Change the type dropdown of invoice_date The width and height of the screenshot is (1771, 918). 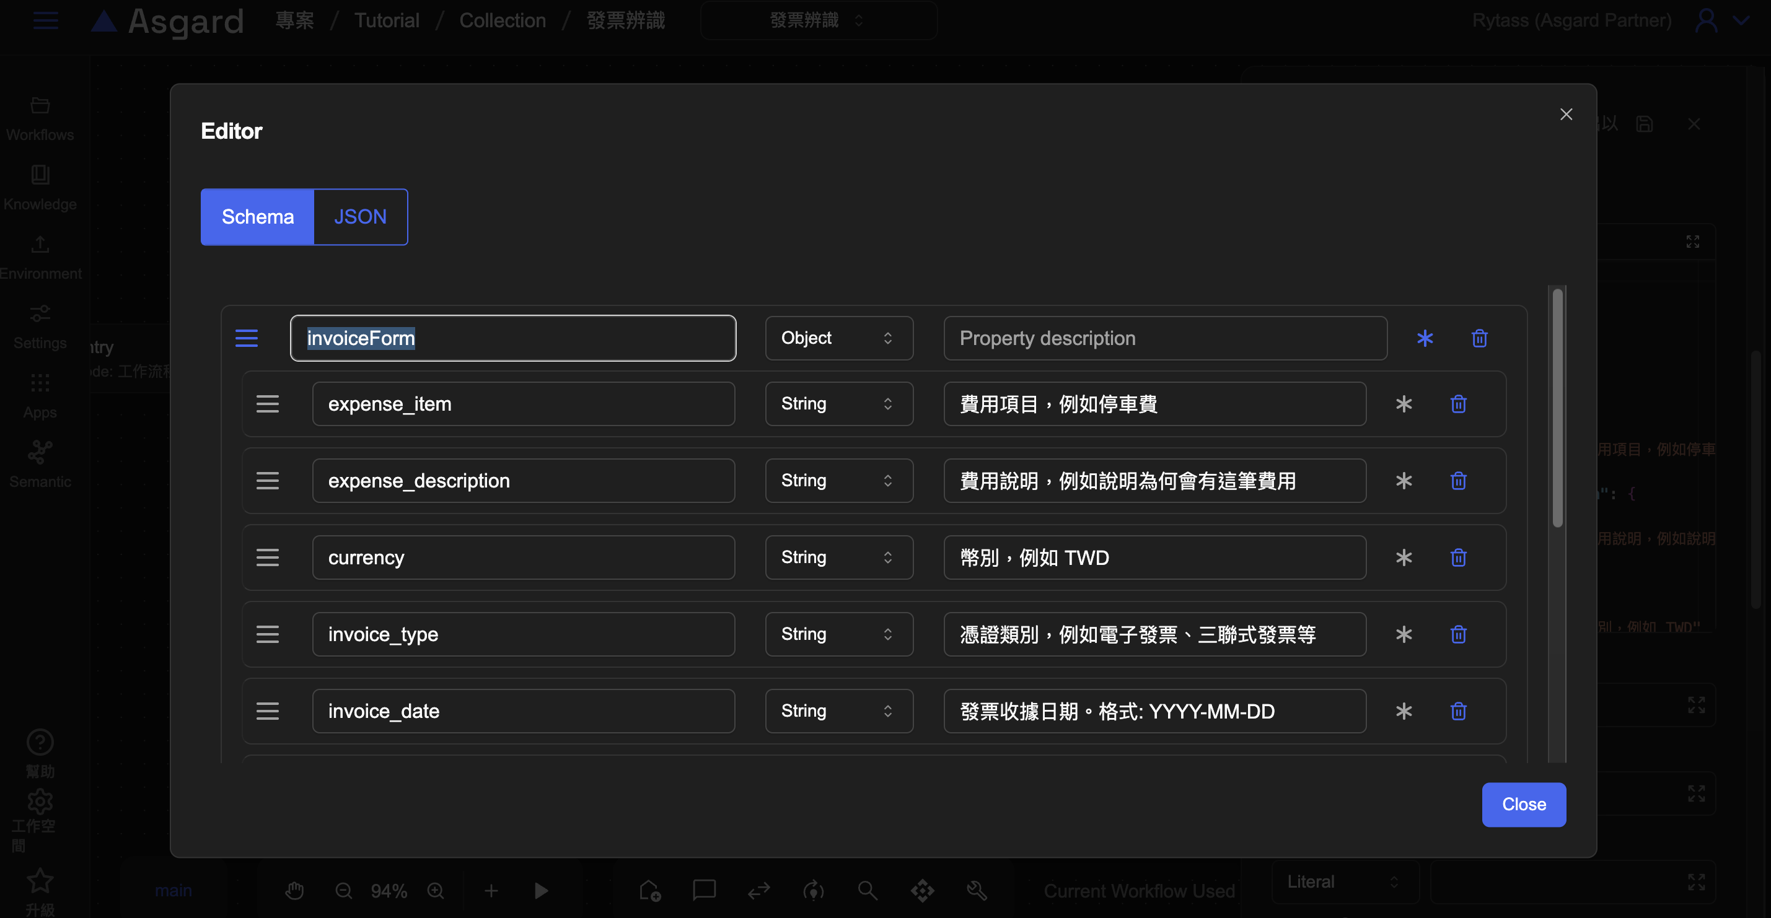(838, 711)
